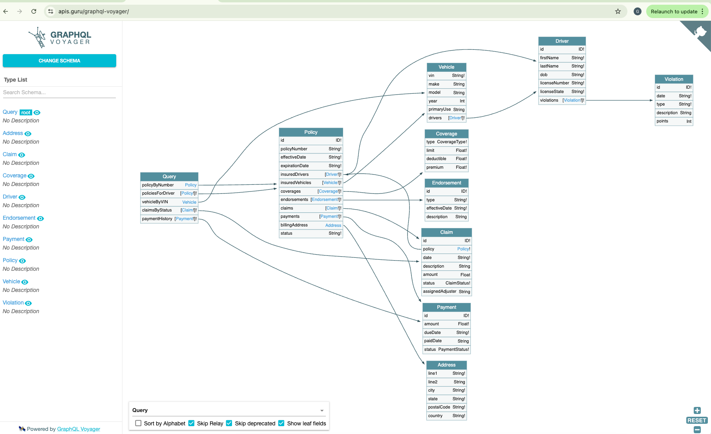Enable the Sort by Alphabet checkbox
Image resolution: width=711 pixels, height=434 pixels.
pyautogui.click(x=138, y=423)
